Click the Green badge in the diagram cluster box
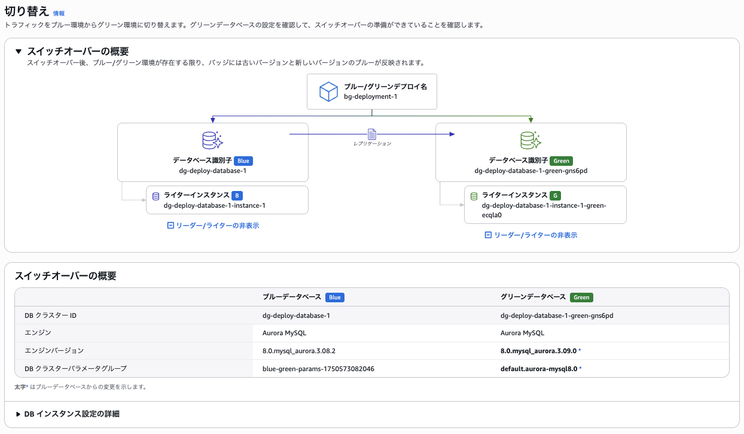744x434 pixels. 561,161
